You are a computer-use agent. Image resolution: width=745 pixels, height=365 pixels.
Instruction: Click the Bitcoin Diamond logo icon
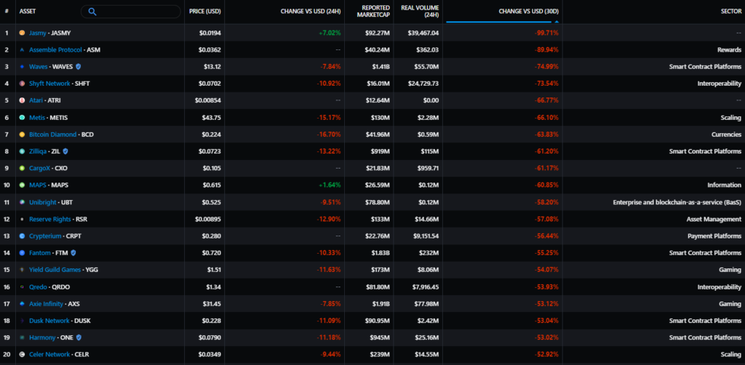tap(23, 135)
